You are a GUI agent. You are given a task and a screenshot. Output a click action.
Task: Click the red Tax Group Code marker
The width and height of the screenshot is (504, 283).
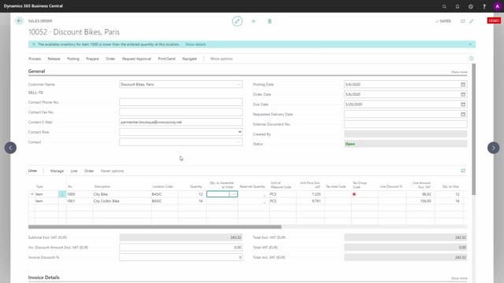354,194
